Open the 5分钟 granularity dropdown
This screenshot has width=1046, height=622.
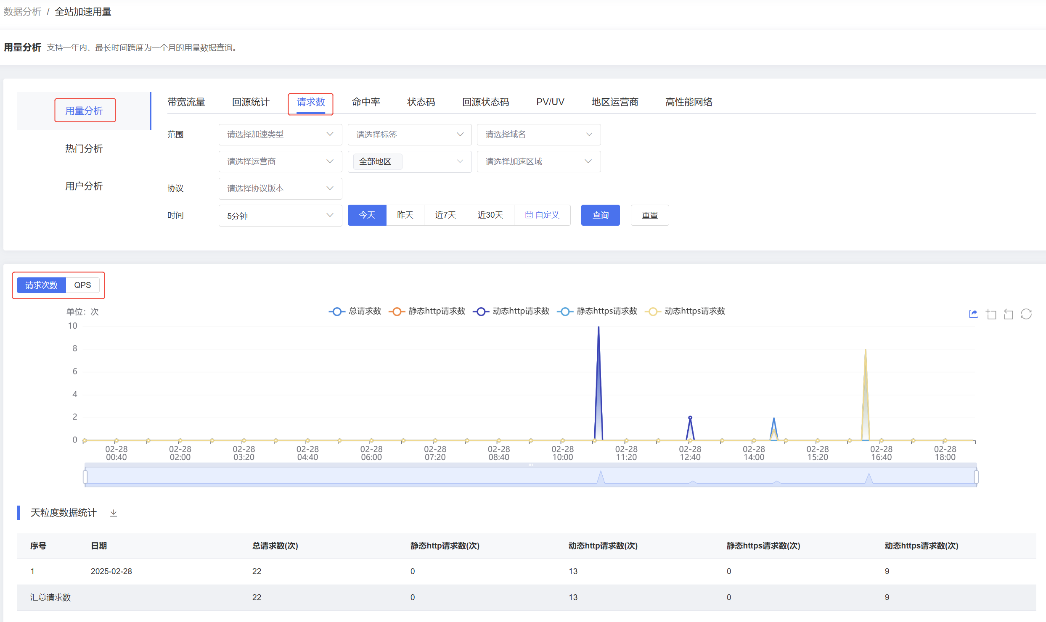(280, 216)
